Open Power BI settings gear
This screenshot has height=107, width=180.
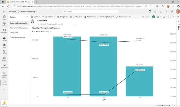click(x=155, y=12)
